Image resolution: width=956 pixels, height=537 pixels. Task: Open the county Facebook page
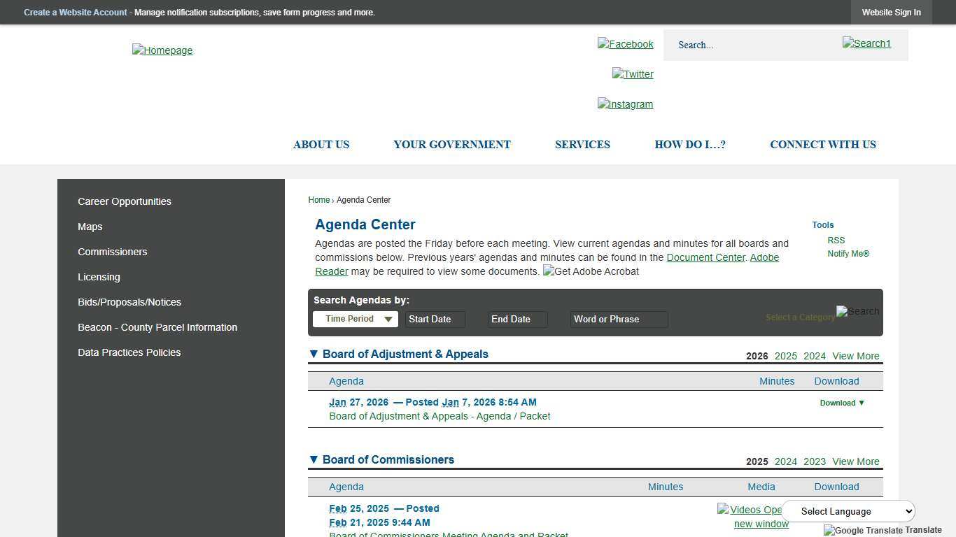point(625,44)
